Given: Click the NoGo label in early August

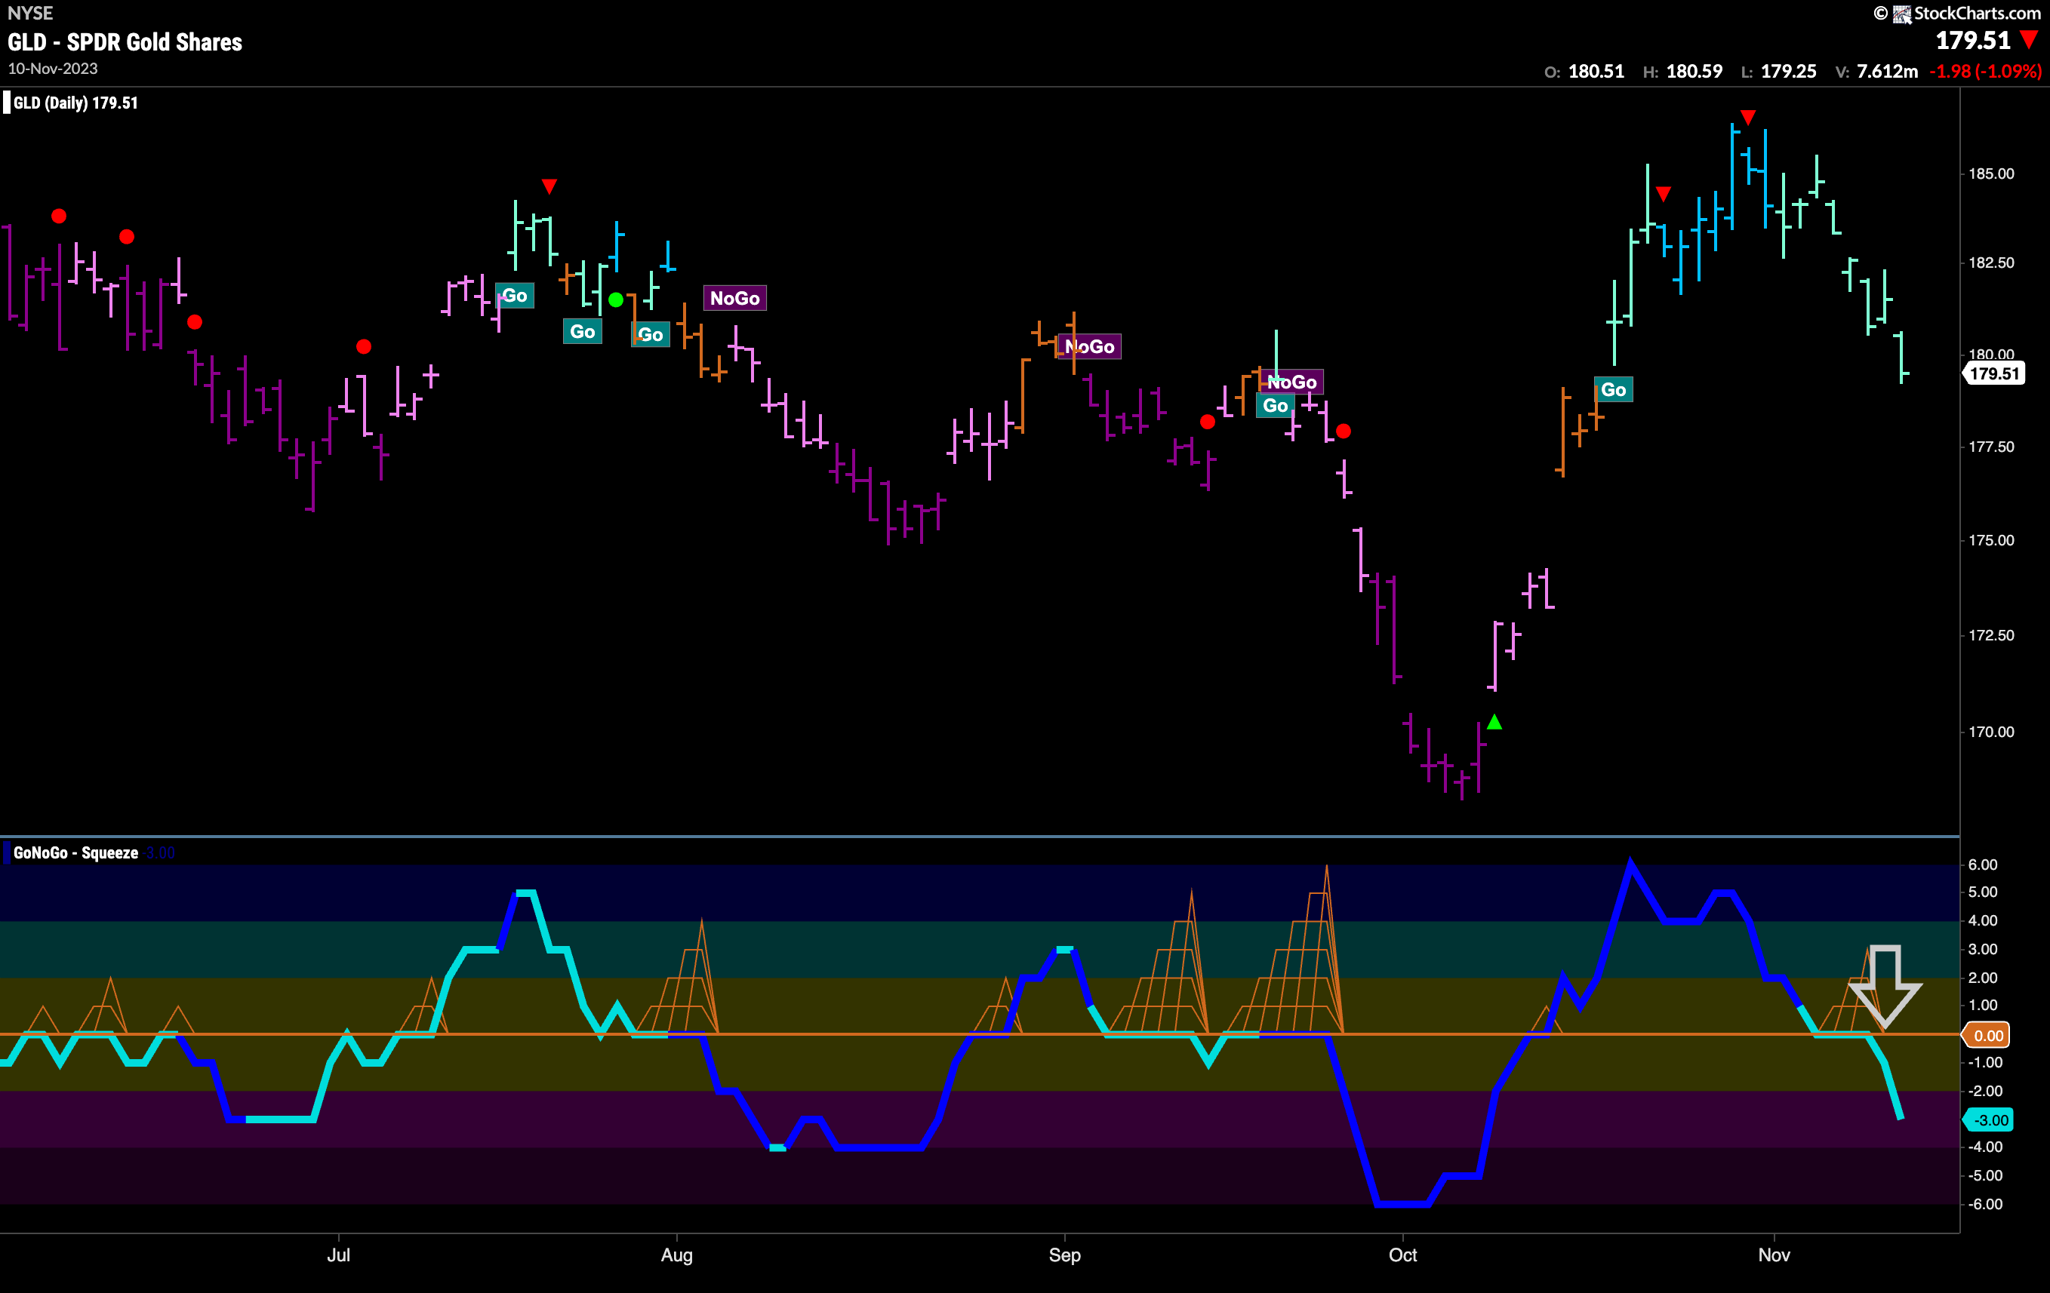Looking at the screenshot, I should [x=734, y=298].
